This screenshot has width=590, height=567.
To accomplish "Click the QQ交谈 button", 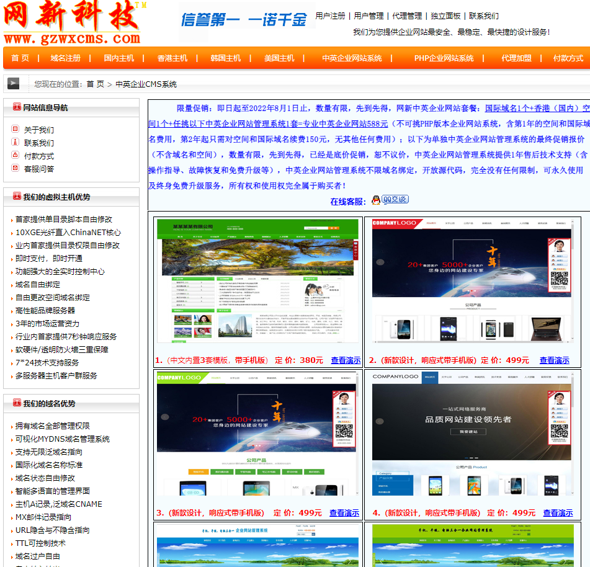I will coord(395,199).
